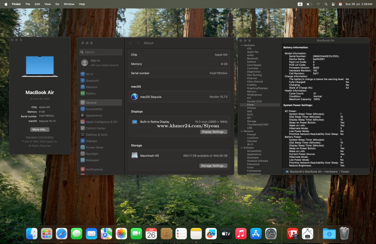Open Messages app in the Dock

(x=76, y=234)
